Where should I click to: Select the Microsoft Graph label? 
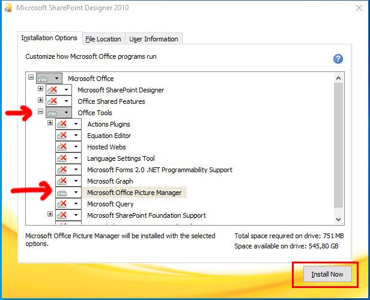click(x=110, y=181)
